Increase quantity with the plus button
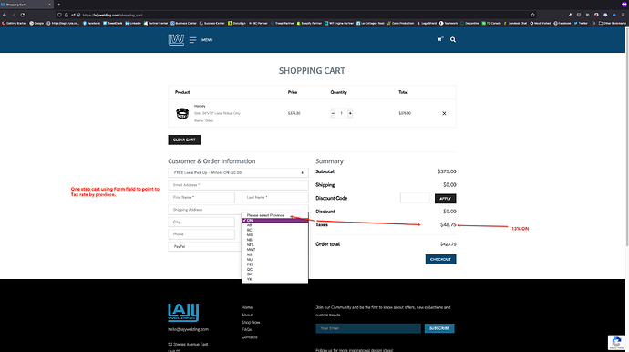The height and width of the screenshot is (352, 629). tap(350, 113)
